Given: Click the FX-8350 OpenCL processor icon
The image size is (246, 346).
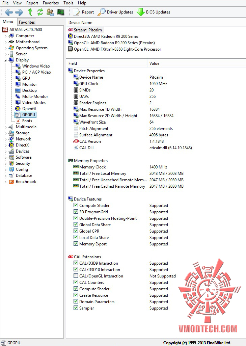Looking at the screenshot, I should click(71, 49).
